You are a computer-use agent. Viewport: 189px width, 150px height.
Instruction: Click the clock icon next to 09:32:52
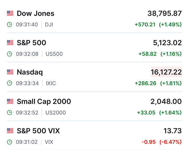coord(10,113)
